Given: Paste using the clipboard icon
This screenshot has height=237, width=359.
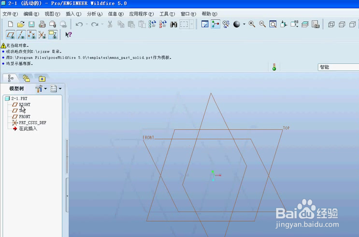Looking at the screenshot, I should (131, 24).
